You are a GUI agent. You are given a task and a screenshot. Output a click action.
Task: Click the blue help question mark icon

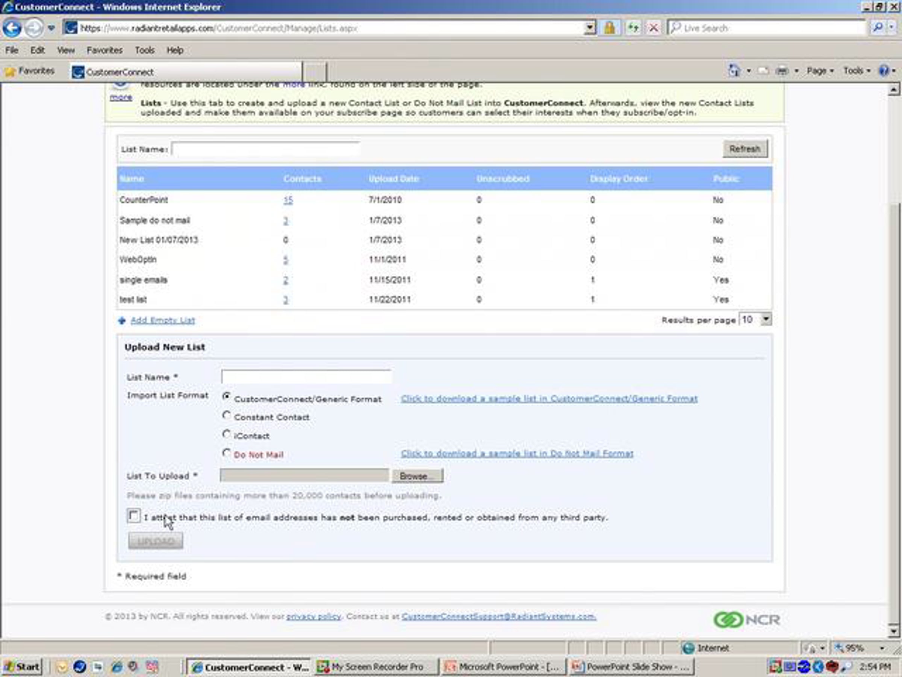coord(883,71)
